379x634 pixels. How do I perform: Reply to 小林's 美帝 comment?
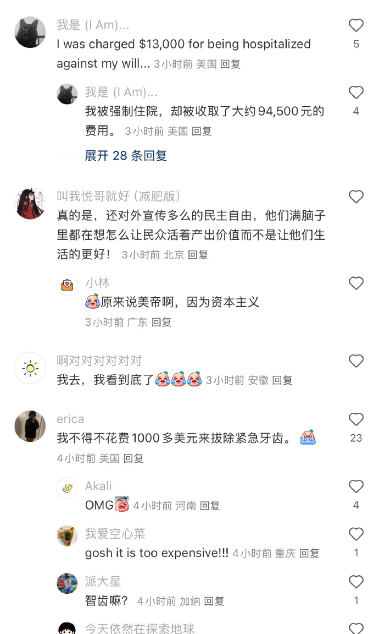[x=161, y=322]
